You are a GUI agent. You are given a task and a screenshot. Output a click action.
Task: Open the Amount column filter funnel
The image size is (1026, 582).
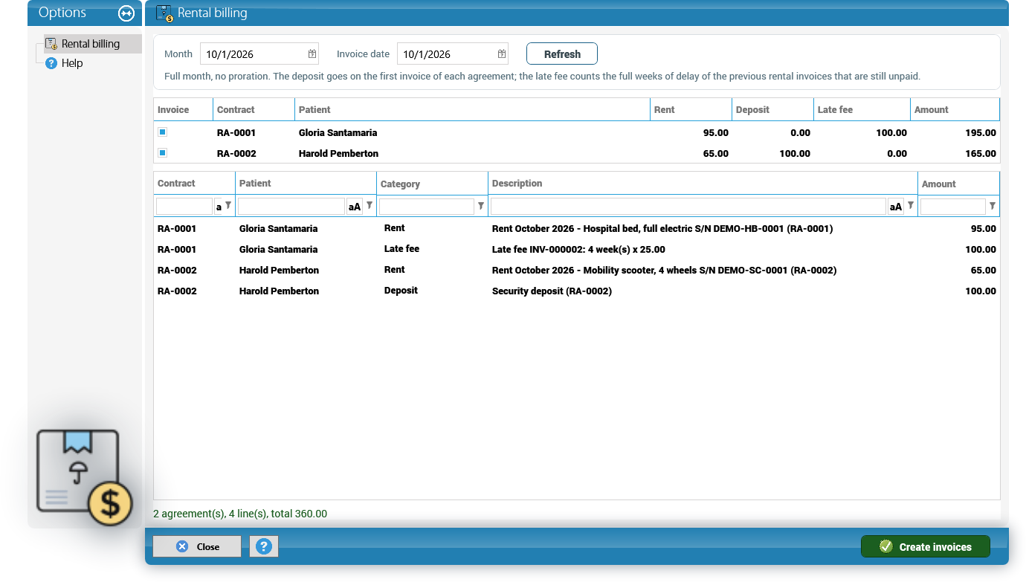(x=993, y=206)
